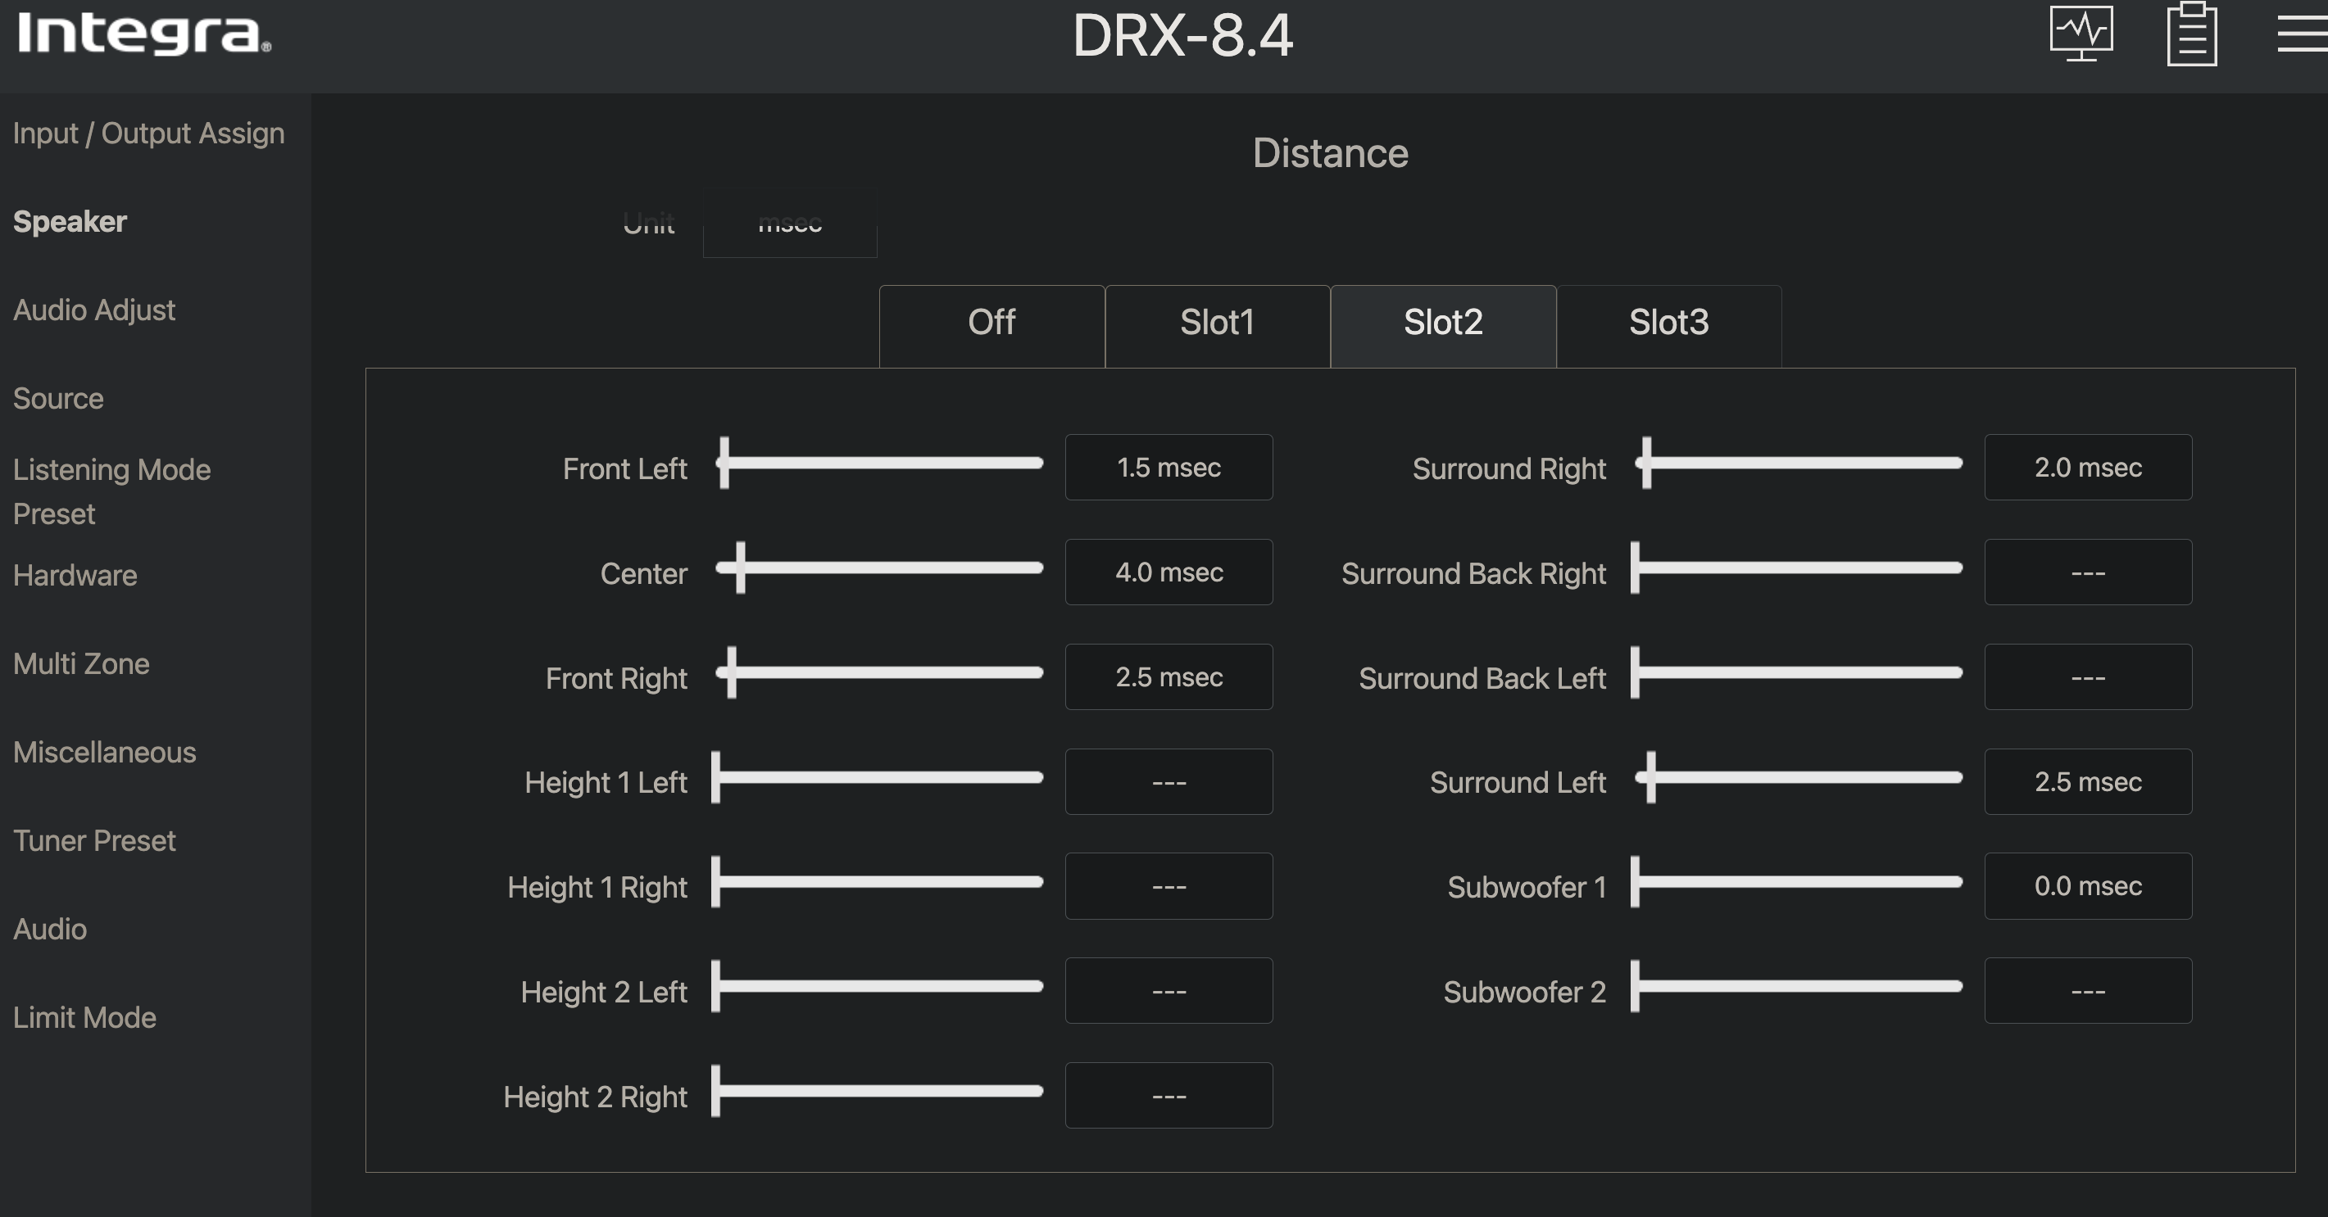Open the Audio Adjust section
Image resolution: width=2328 pixels, height=1217 pixels.
click(x=94, y=310)
